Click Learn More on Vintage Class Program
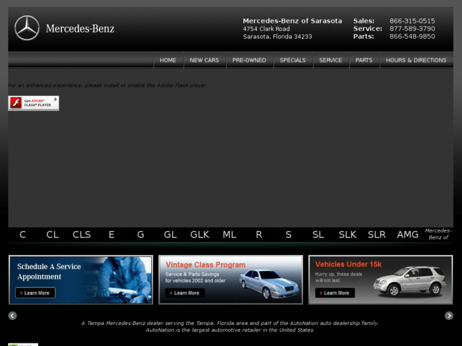 pos(185,293)
